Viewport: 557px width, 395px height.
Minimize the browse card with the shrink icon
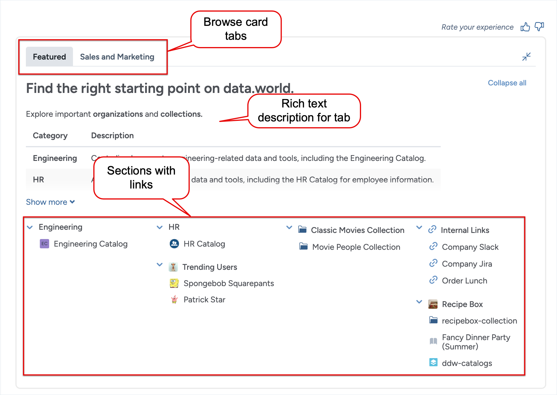tap(526, 57)
